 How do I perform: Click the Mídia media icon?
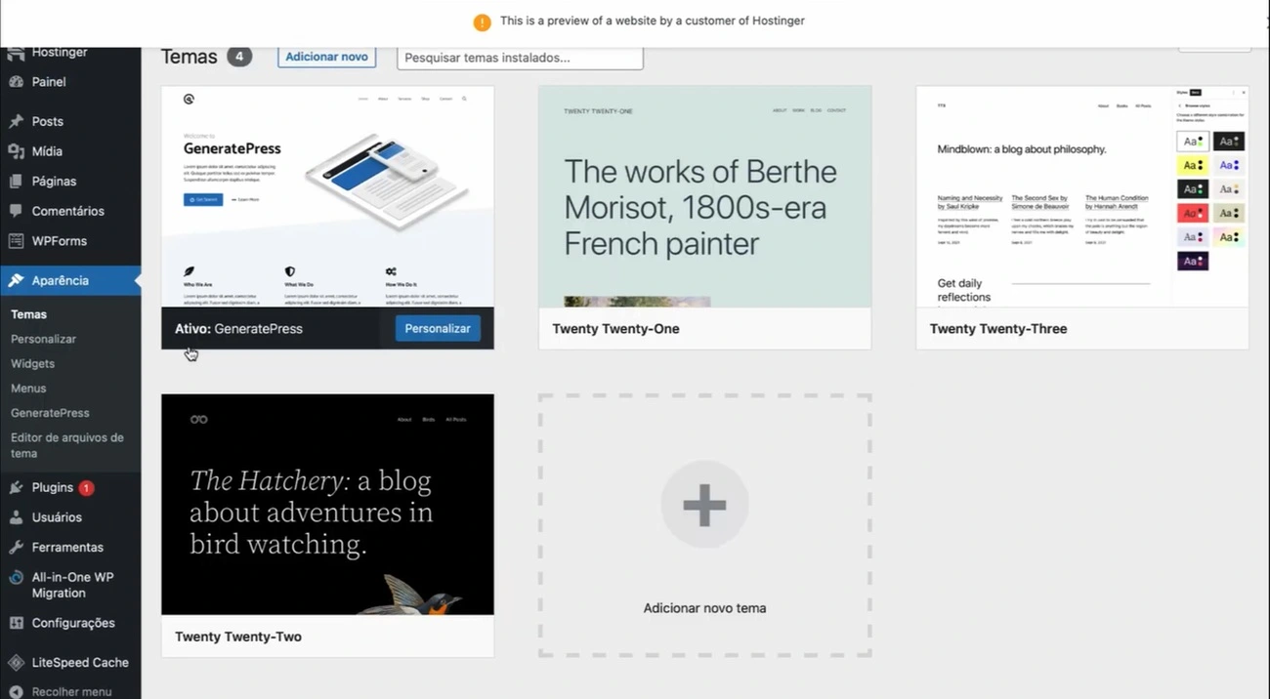(16, 151)
